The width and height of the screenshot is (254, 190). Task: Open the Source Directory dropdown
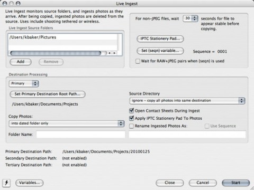click(x=187, y=101)
